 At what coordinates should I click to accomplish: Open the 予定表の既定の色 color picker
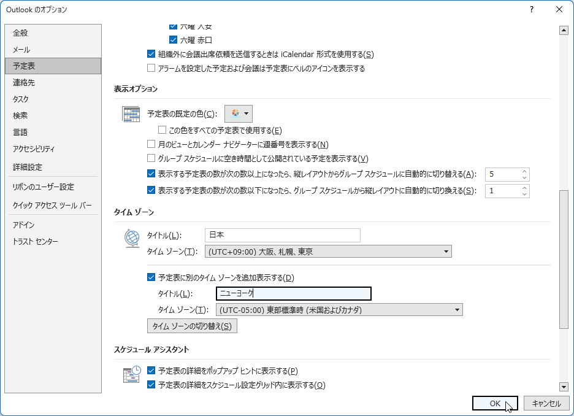tap(239, 114)
